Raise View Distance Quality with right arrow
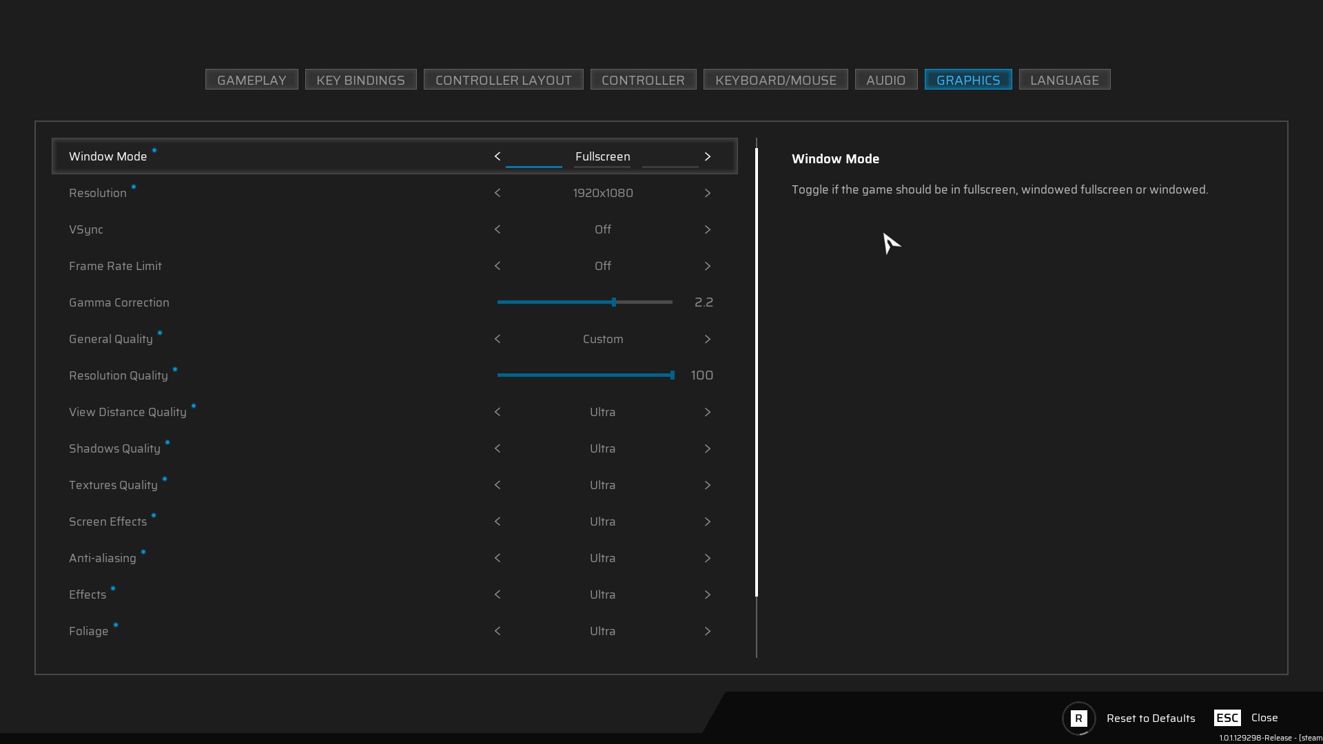This screenshot has height=744, width=1323. click(707, 412)
